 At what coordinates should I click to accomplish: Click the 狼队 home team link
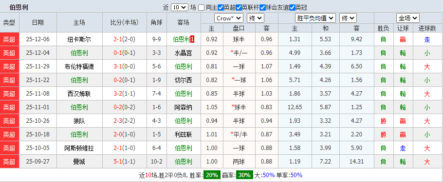pos(79,121)
